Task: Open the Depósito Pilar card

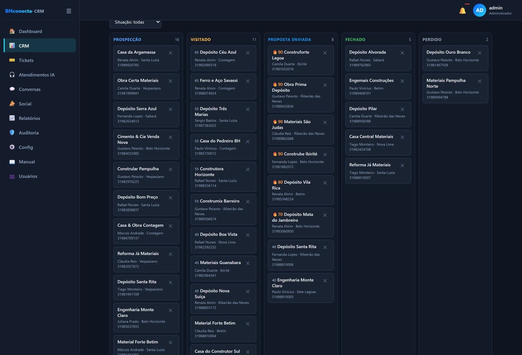Action: 378,114
